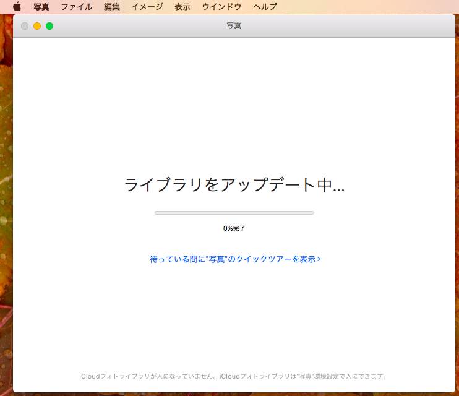Image resolution: width=459 pixels, height=396 pixels.
Task: Click the ライブラリをアップデート中 heading
Action: (x=234, y=185)
